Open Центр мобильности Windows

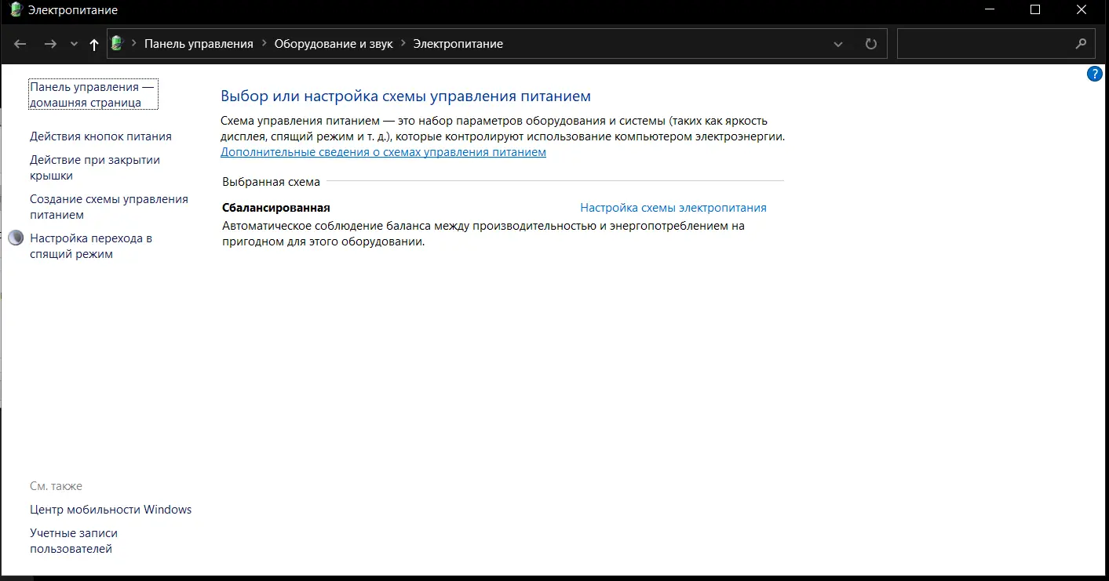[111, 510]
